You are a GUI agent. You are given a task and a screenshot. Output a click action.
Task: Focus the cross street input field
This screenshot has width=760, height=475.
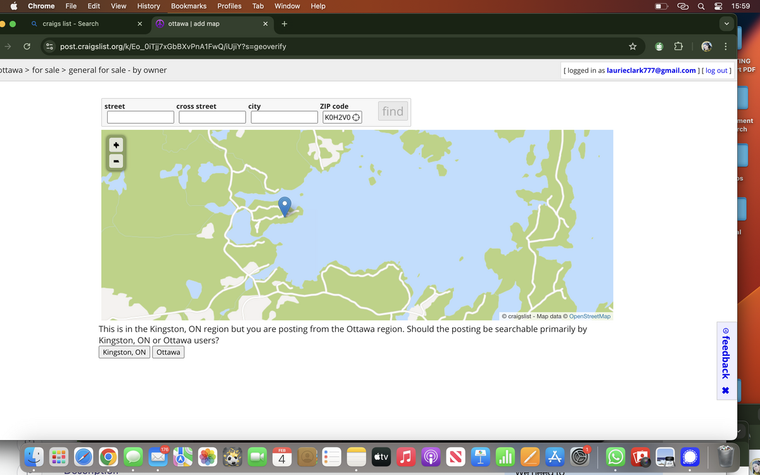pos(212,117)
